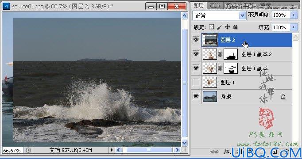
Task: Toggle the lock all padlock icon
Action: pos(236,27)
